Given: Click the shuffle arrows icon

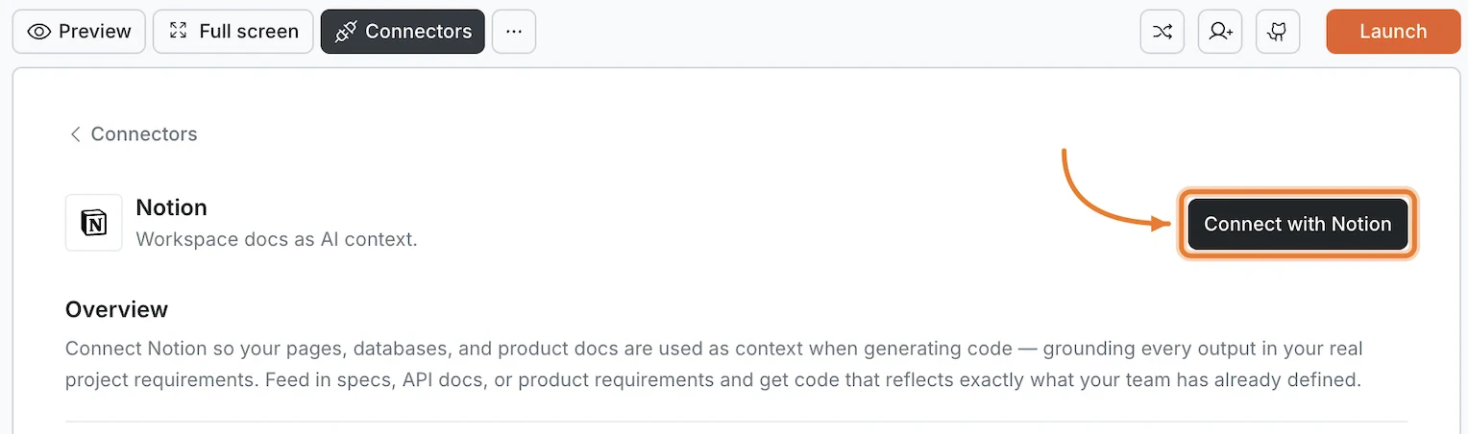Looking at the screenshot, I should pyautogui.click(x=1162, y=32).
